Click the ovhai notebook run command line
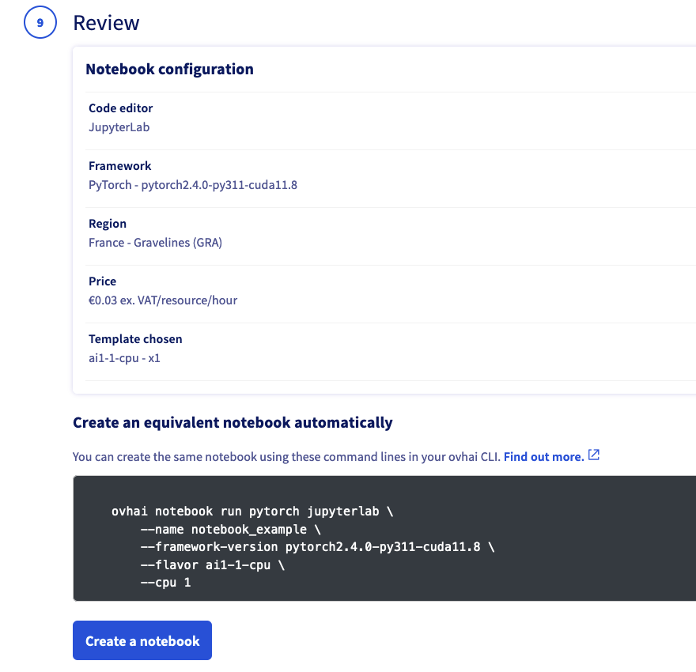696x672 pixels. (x=252, y=512)
